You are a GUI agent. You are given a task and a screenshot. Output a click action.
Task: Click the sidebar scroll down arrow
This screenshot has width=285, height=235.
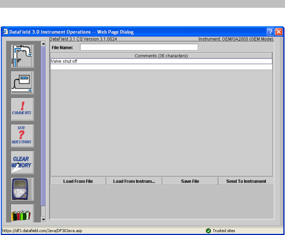[x=43, y=219]
